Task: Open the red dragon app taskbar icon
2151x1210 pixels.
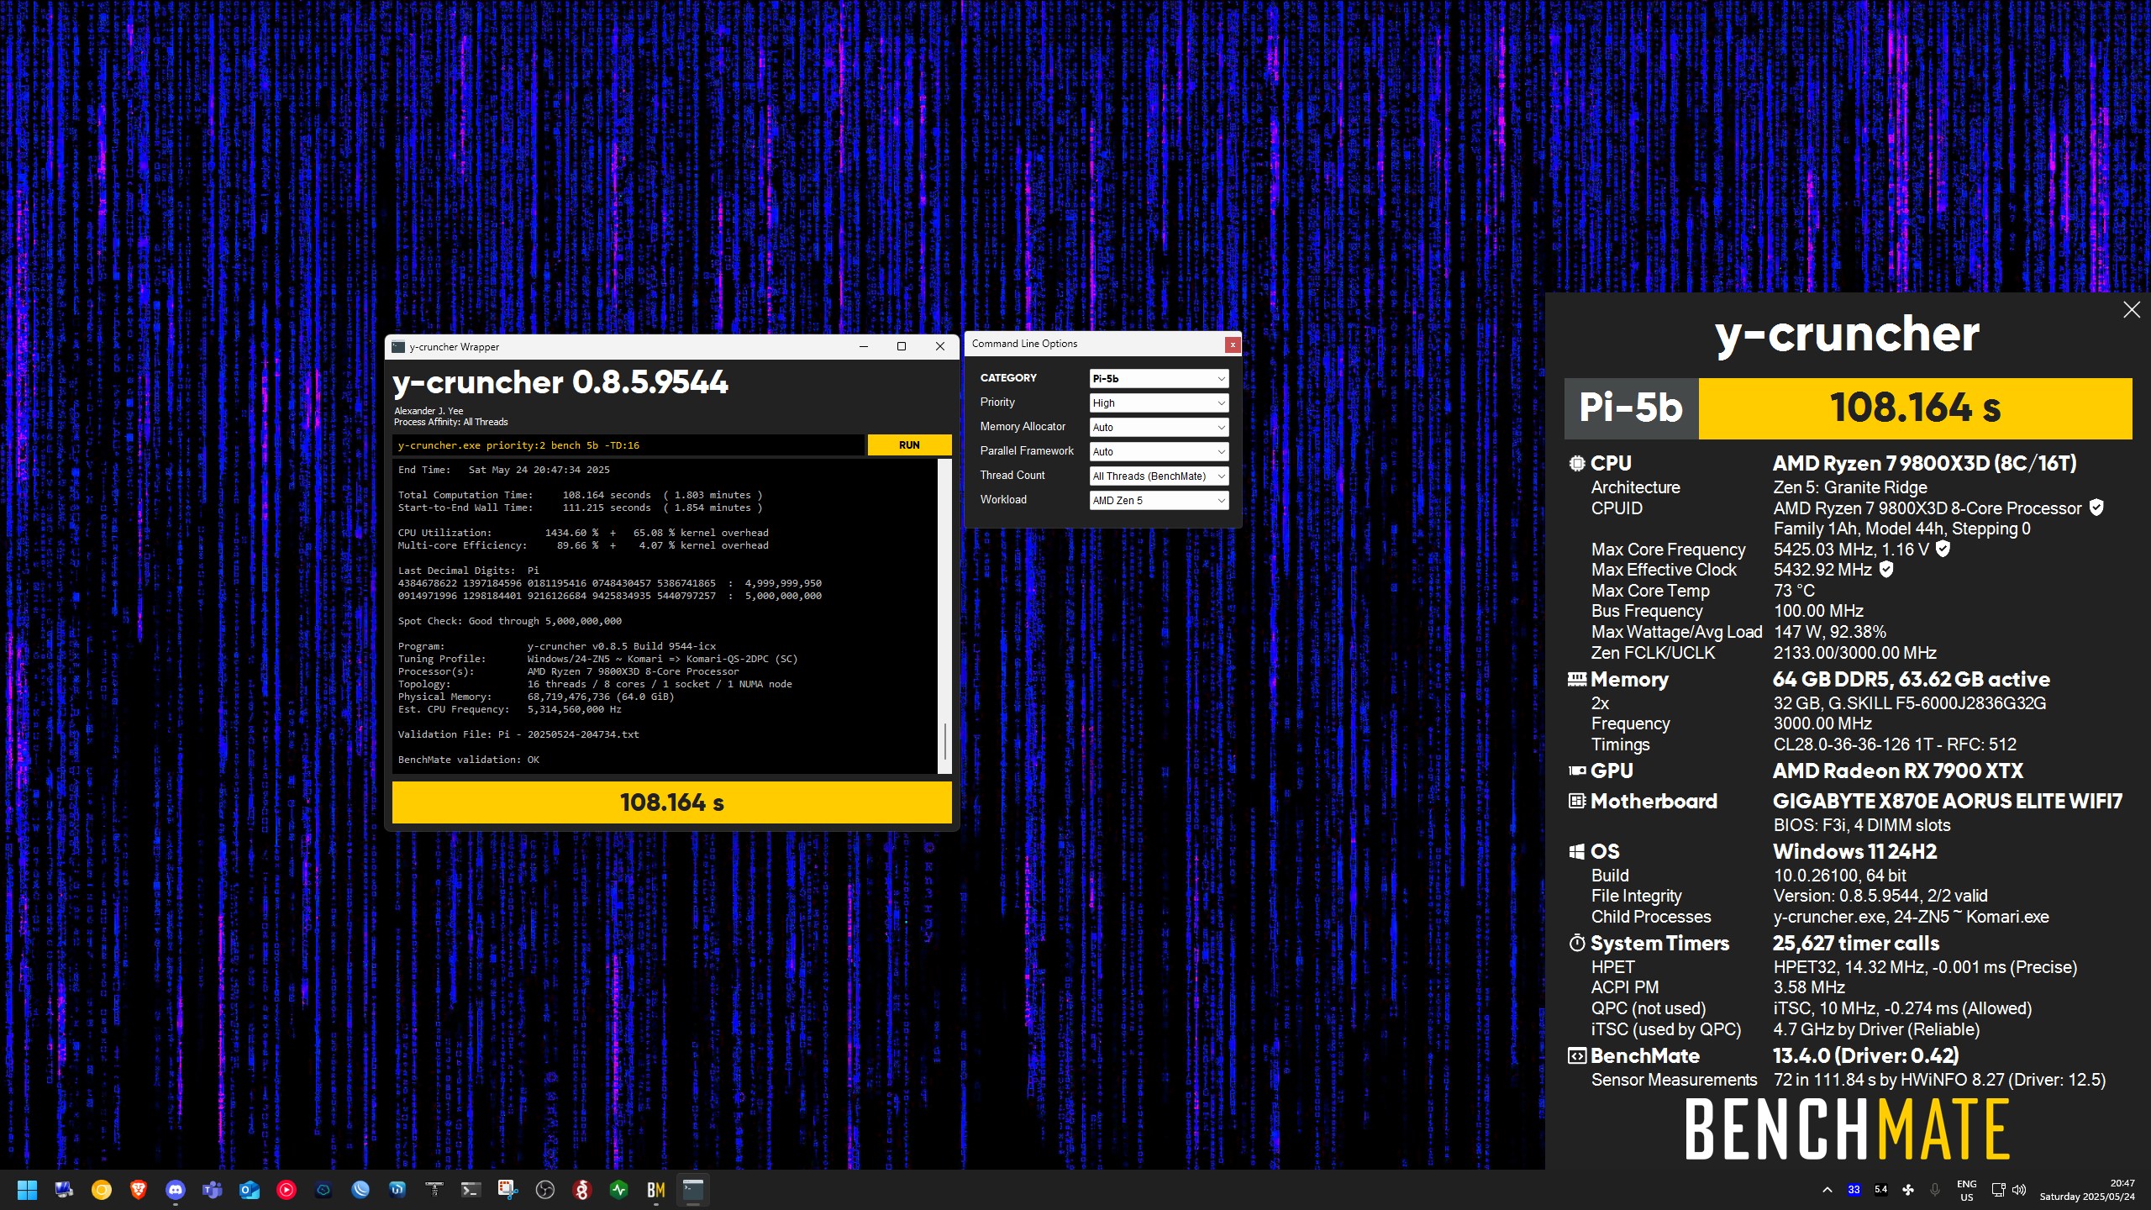Action: (582, 1190)
